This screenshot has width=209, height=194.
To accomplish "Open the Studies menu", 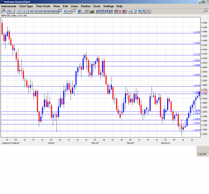I will [86, 6].
